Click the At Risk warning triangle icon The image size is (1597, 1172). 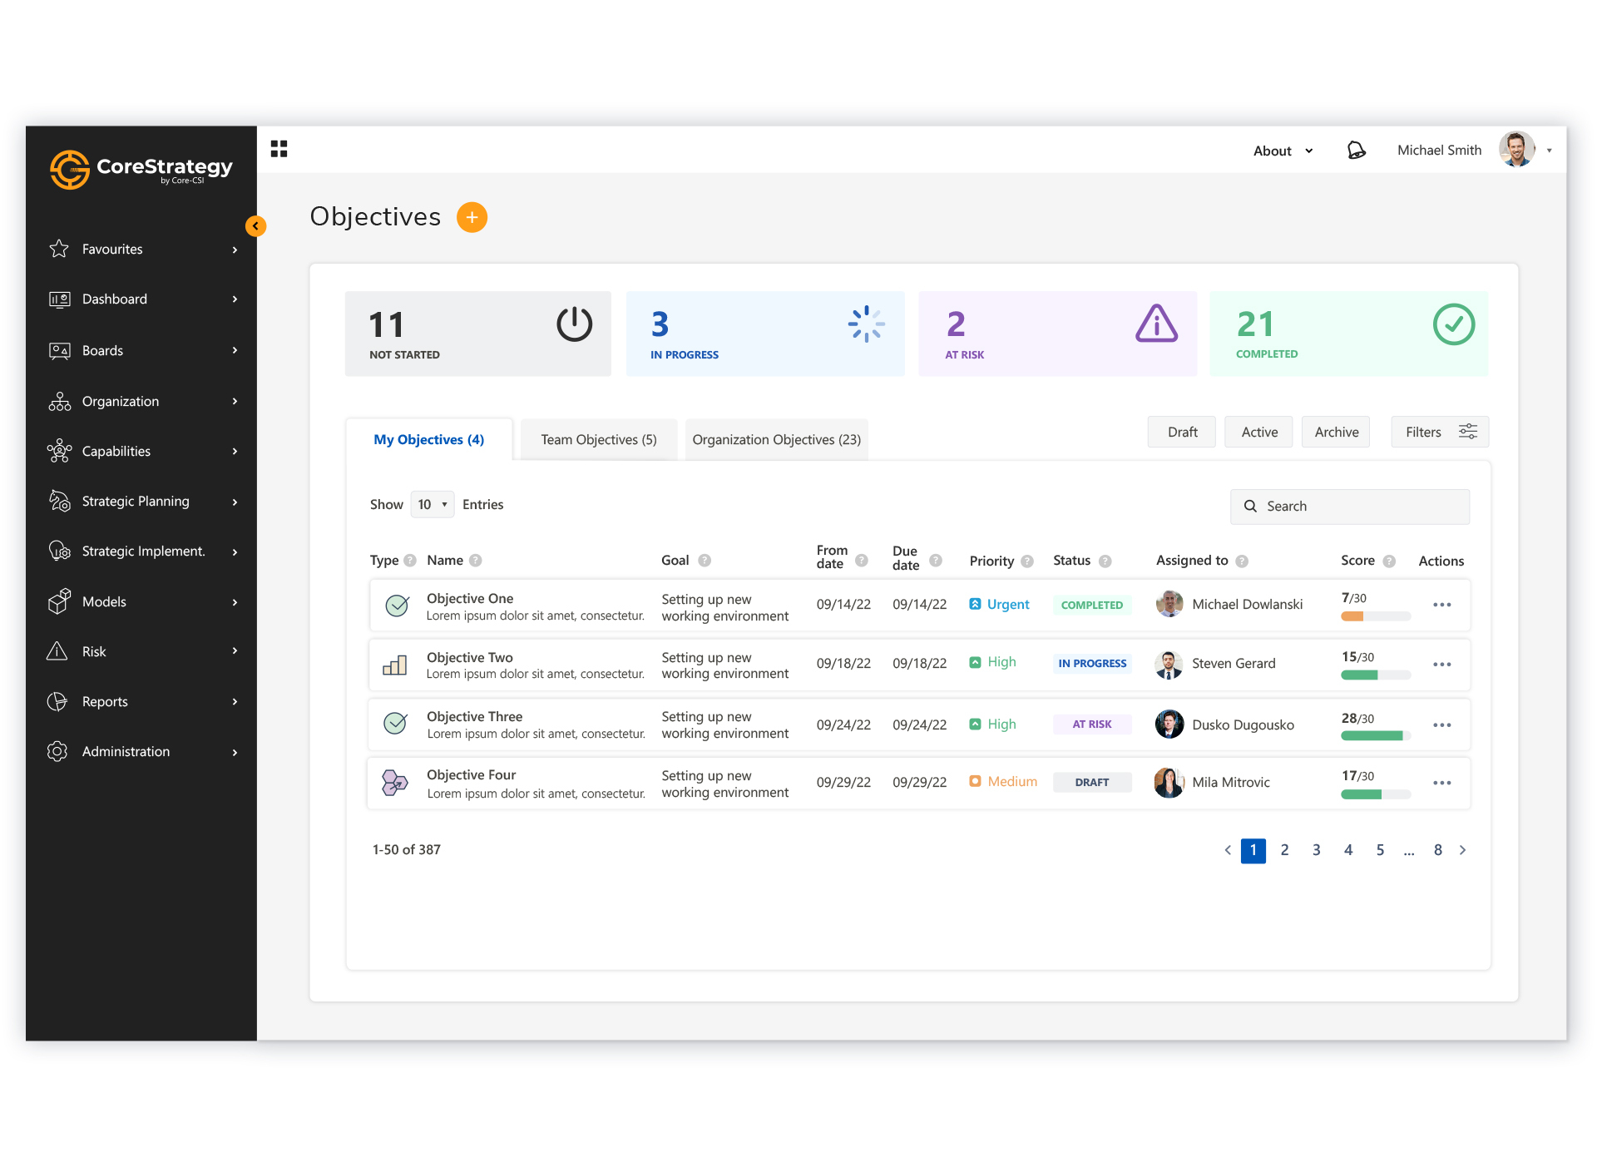coord(1153,324)
